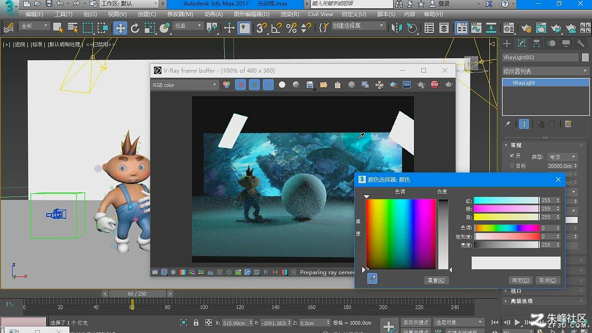Screen dimensions: 592x333
Task: Open the Display command panel tab
Action: coord(566,43)
